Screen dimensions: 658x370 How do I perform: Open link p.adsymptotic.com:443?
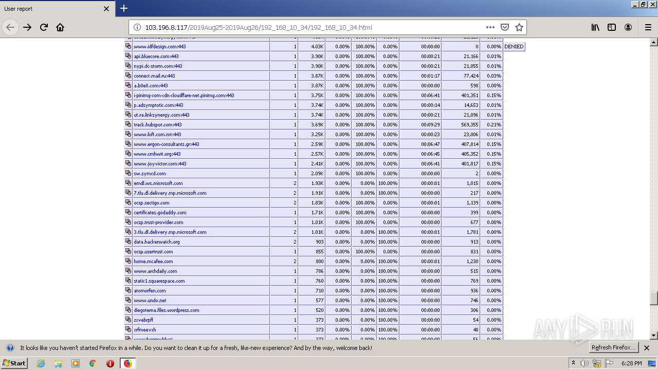[x=158, y=105]
